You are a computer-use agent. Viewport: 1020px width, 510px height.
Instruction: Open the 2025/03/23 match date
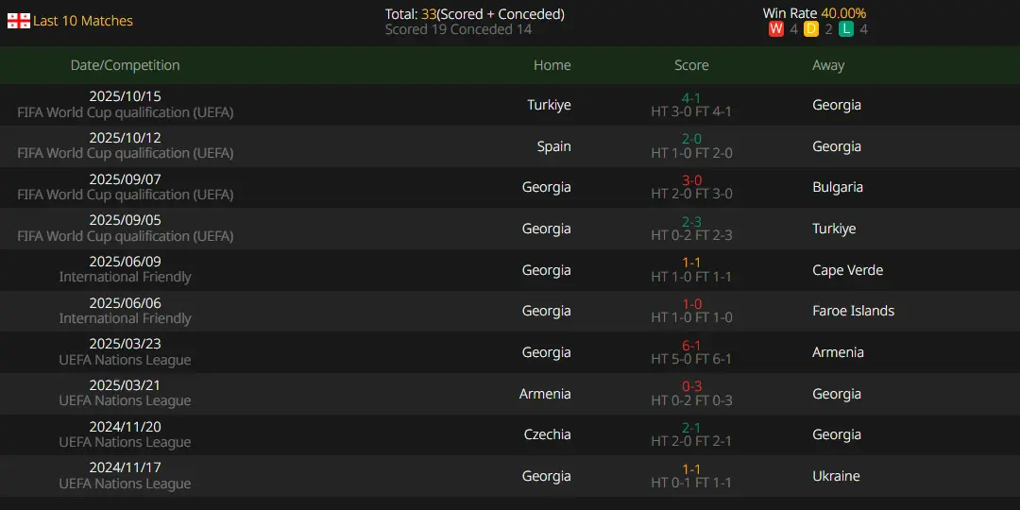pyautogui.click(x=125, y=344)
